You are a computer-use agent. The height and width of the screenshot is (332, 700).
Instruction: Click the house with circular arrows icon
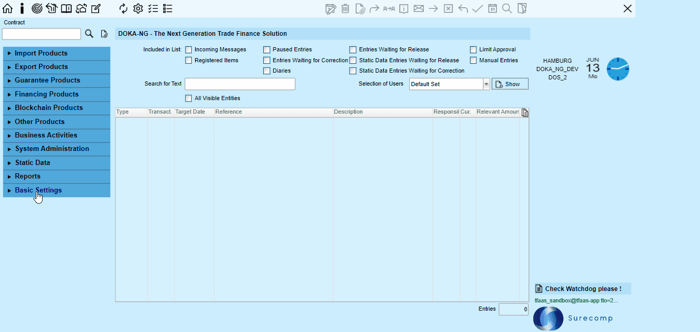point(81,8)
